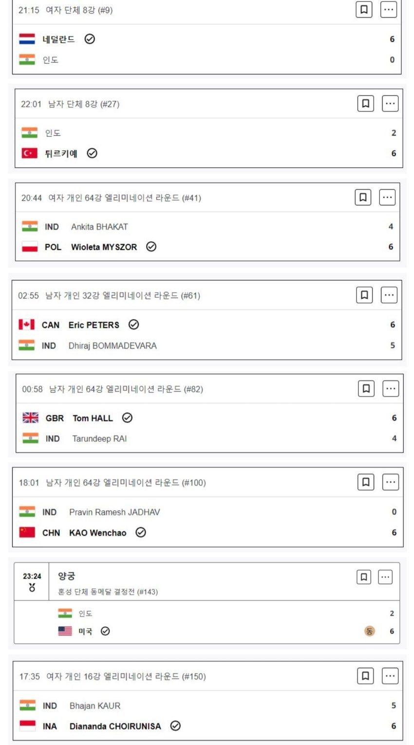Bookmark the mixed team bronze medal match

(x=364, y=577)
